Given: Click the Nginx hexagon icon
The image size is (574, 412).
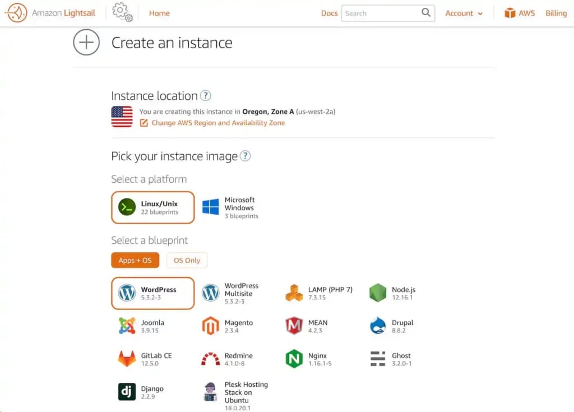Looking at the screenshot, I should click(x=294, y=359).
